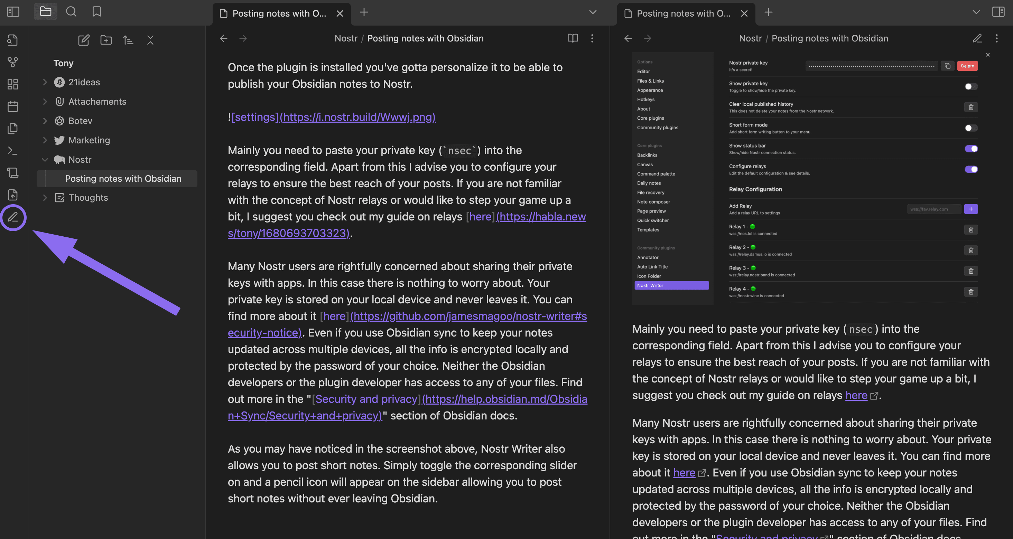This screenshot has height=539, width=1013.
Task: Navigate back in the right note pane
Action: pyautogui.click(x=628, y=38)
